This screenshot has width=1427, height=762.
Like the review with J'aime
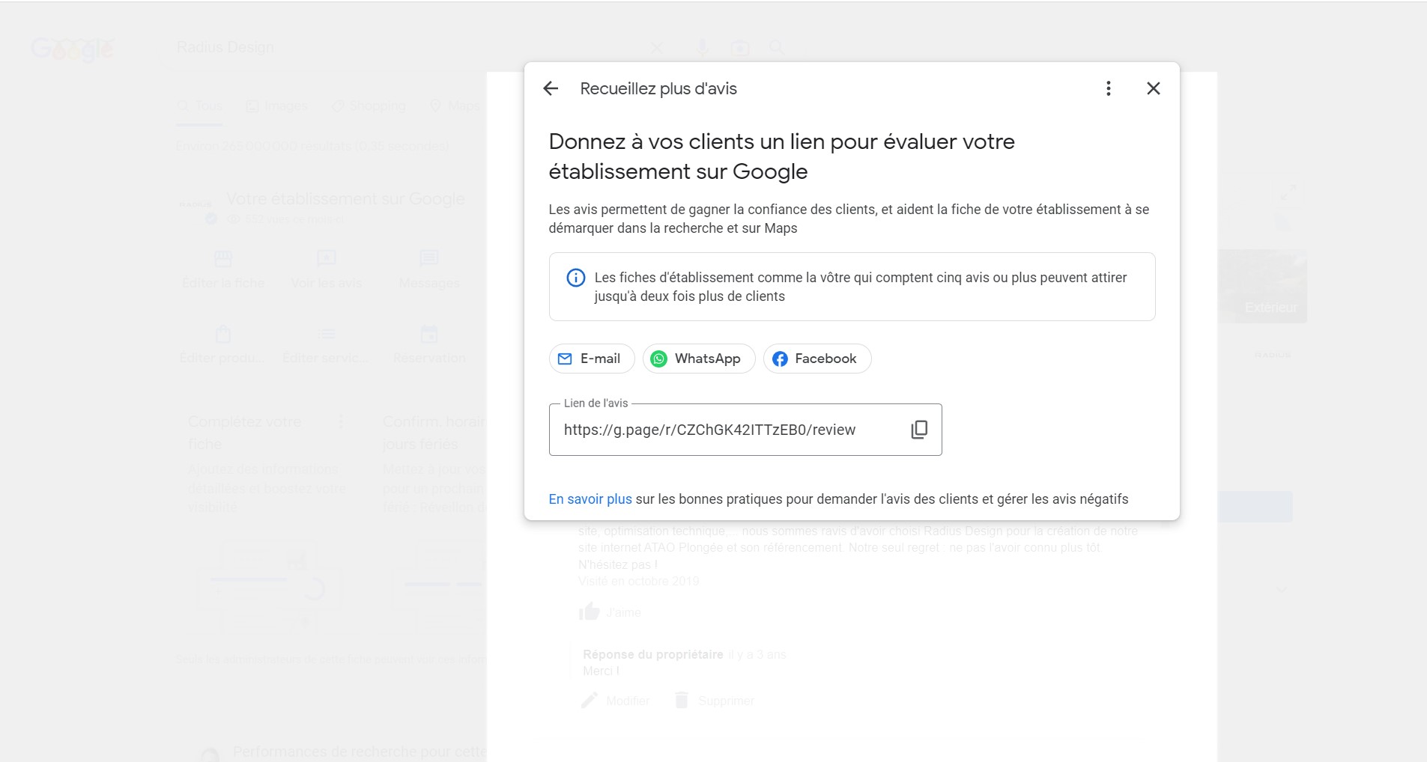pos(610,612)
